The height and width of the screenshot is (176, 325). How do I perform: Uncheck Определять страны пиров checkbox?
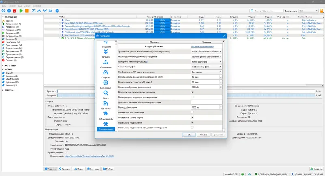[192, 117]
